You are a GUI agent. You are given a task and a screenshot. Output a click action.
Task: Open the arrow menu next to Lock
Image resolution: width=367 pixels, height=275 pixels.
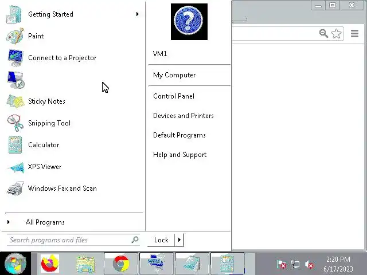179,239
